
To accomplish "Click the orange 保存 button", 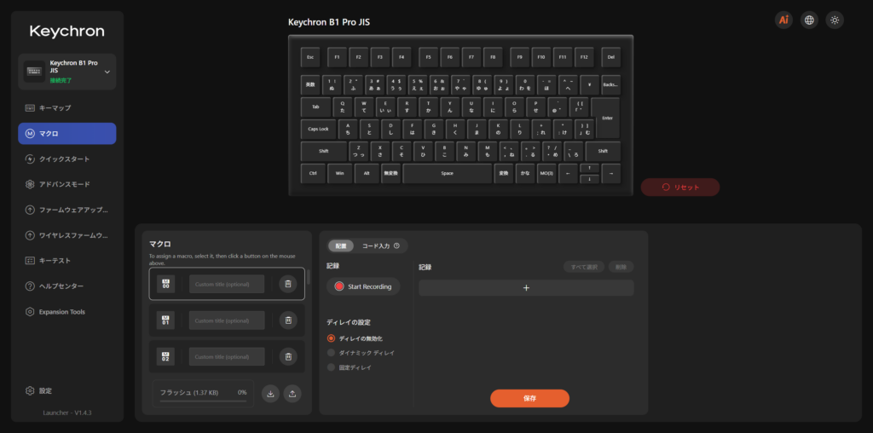I will point(529,399).
